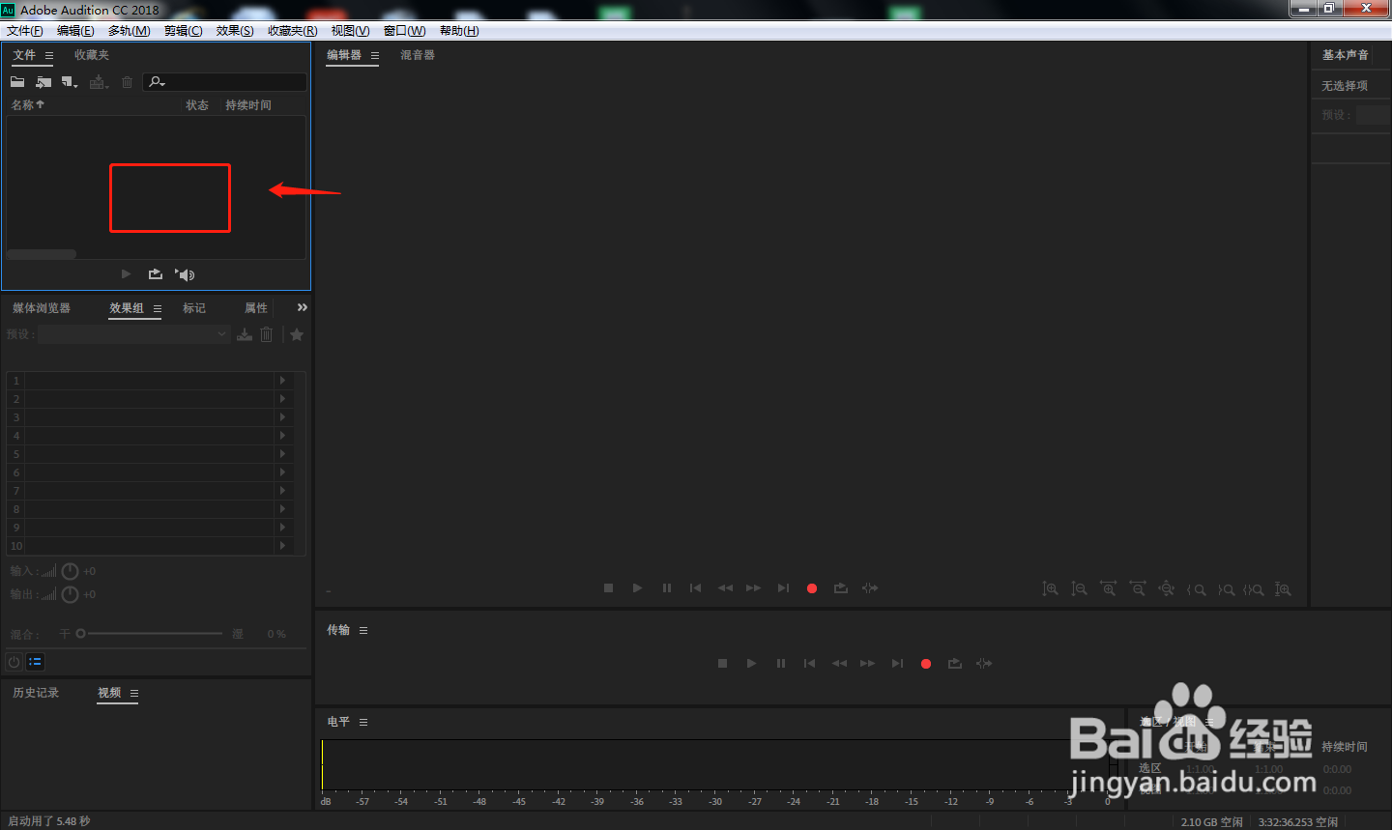Click the zoom to selection icon

[1254, 589]
